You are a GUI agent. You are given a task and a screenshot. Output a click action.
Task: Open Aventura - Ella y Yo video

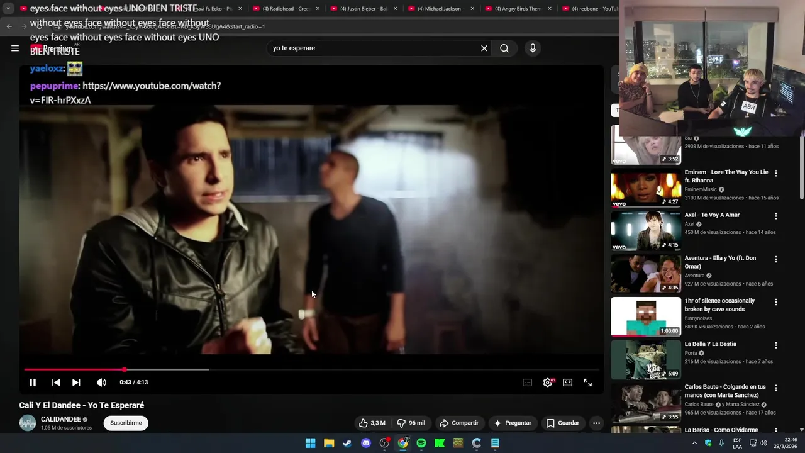pyautogui.click(x=720, y=262)
